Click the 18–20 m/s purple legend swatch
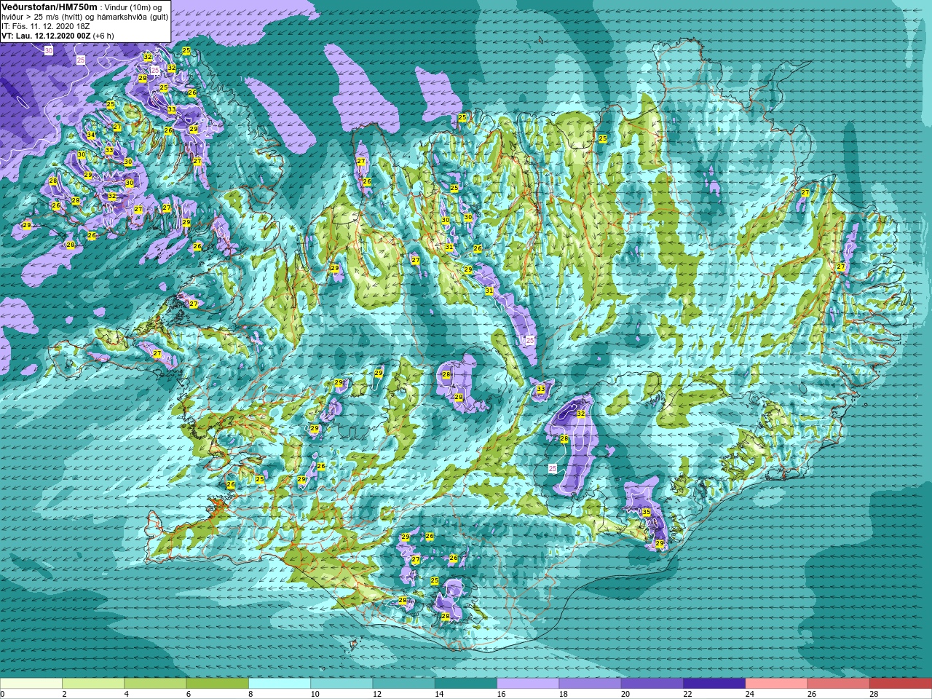Viewport: 932px width, 699px height. point(590,683)
